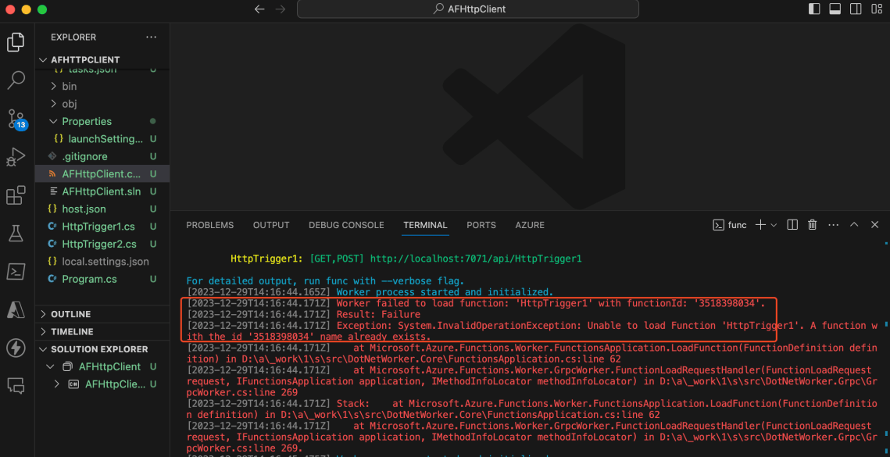Image resolution: width=890 pixels, height=457 pixels.
Task: Open launchSettings.json file
Action: [x=102, y=139]
